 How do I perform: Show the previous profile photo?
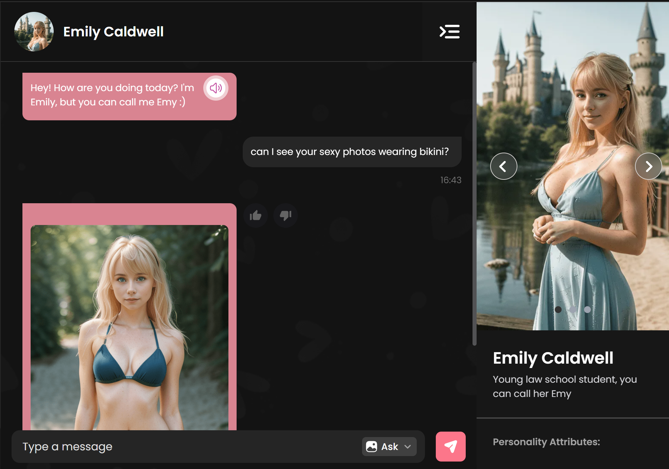tap(504, 166)
